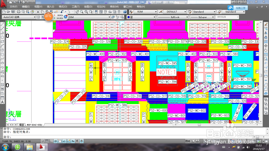Toggle Quick Properties in status bar
Image resolution: width=269 pixels, height=151 pixels.
82,141
